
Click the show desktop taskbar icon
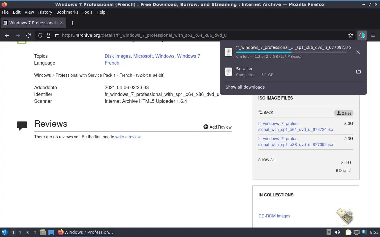(x=51, y=232)
